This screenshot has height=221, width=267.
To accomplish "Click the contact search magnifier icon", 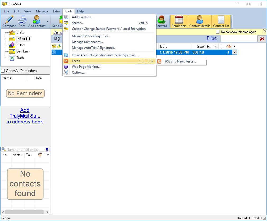I will pyautogui.click(x=4, y=149).
